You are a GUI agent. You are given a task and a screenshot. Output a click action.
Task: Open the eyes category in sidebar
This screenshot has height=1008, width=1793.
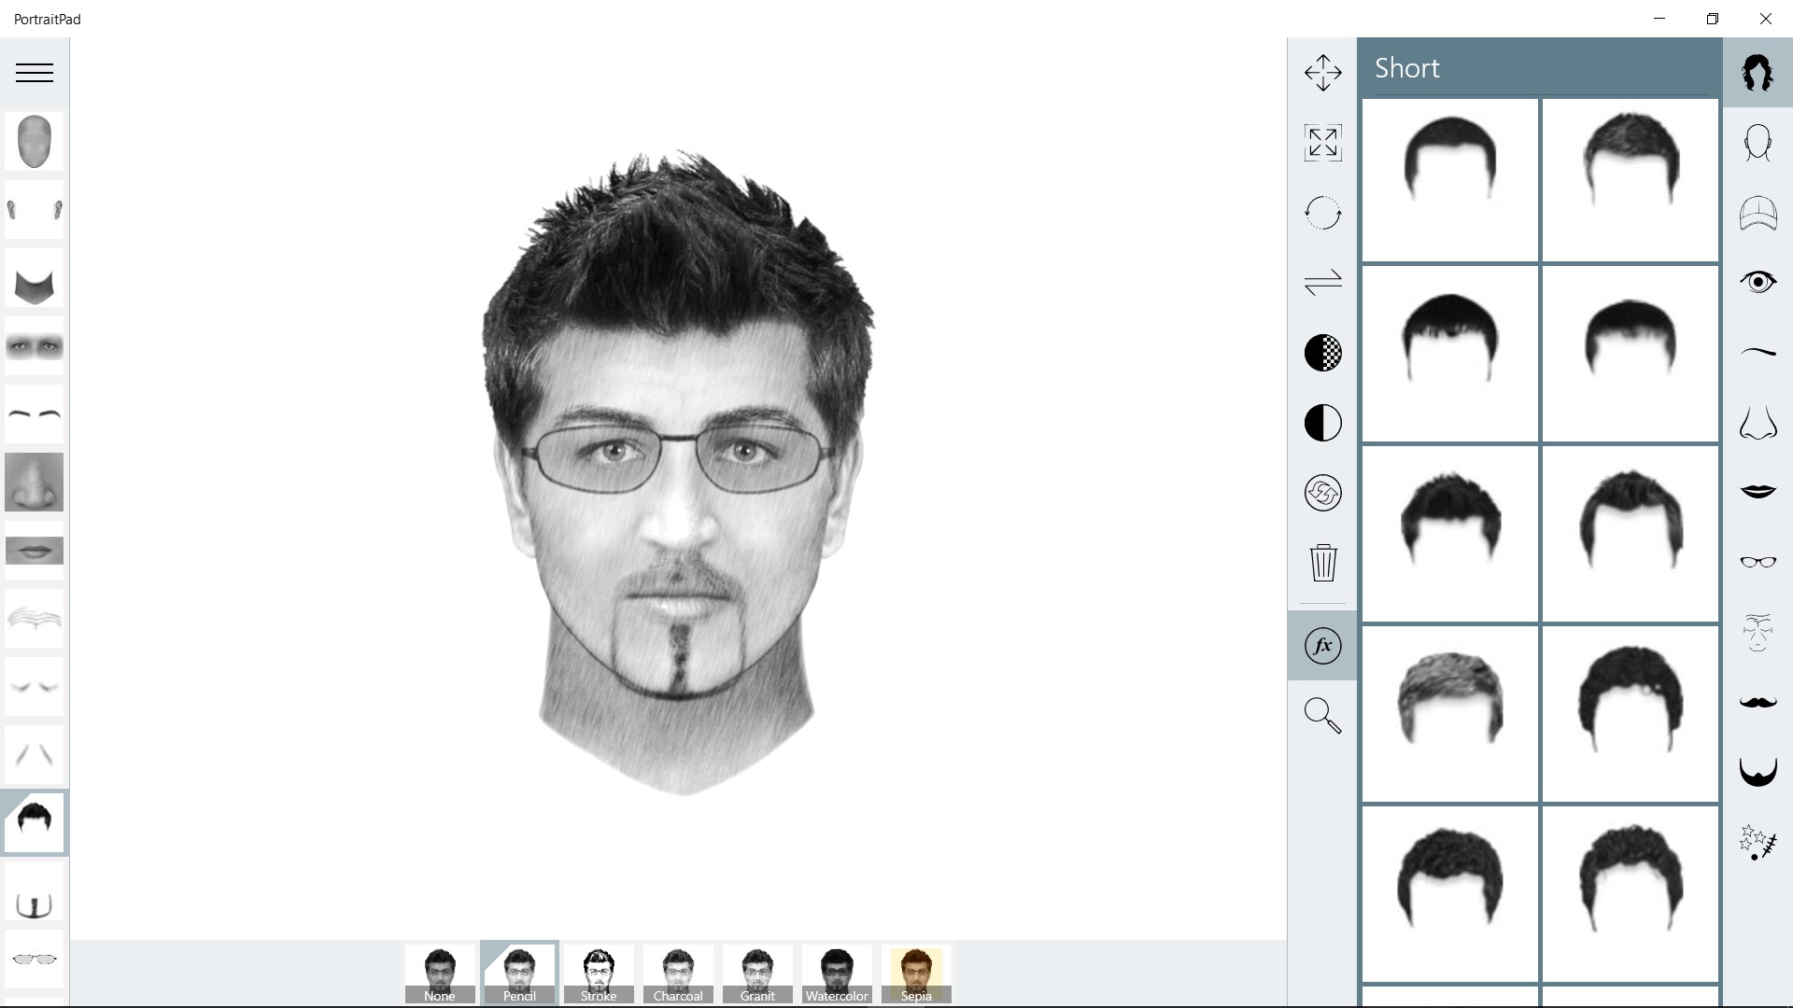1758,282
